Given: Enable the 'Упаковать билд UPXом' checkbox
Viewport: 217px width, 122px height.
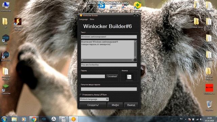Looking at the screenshot, I should [81, 95].
